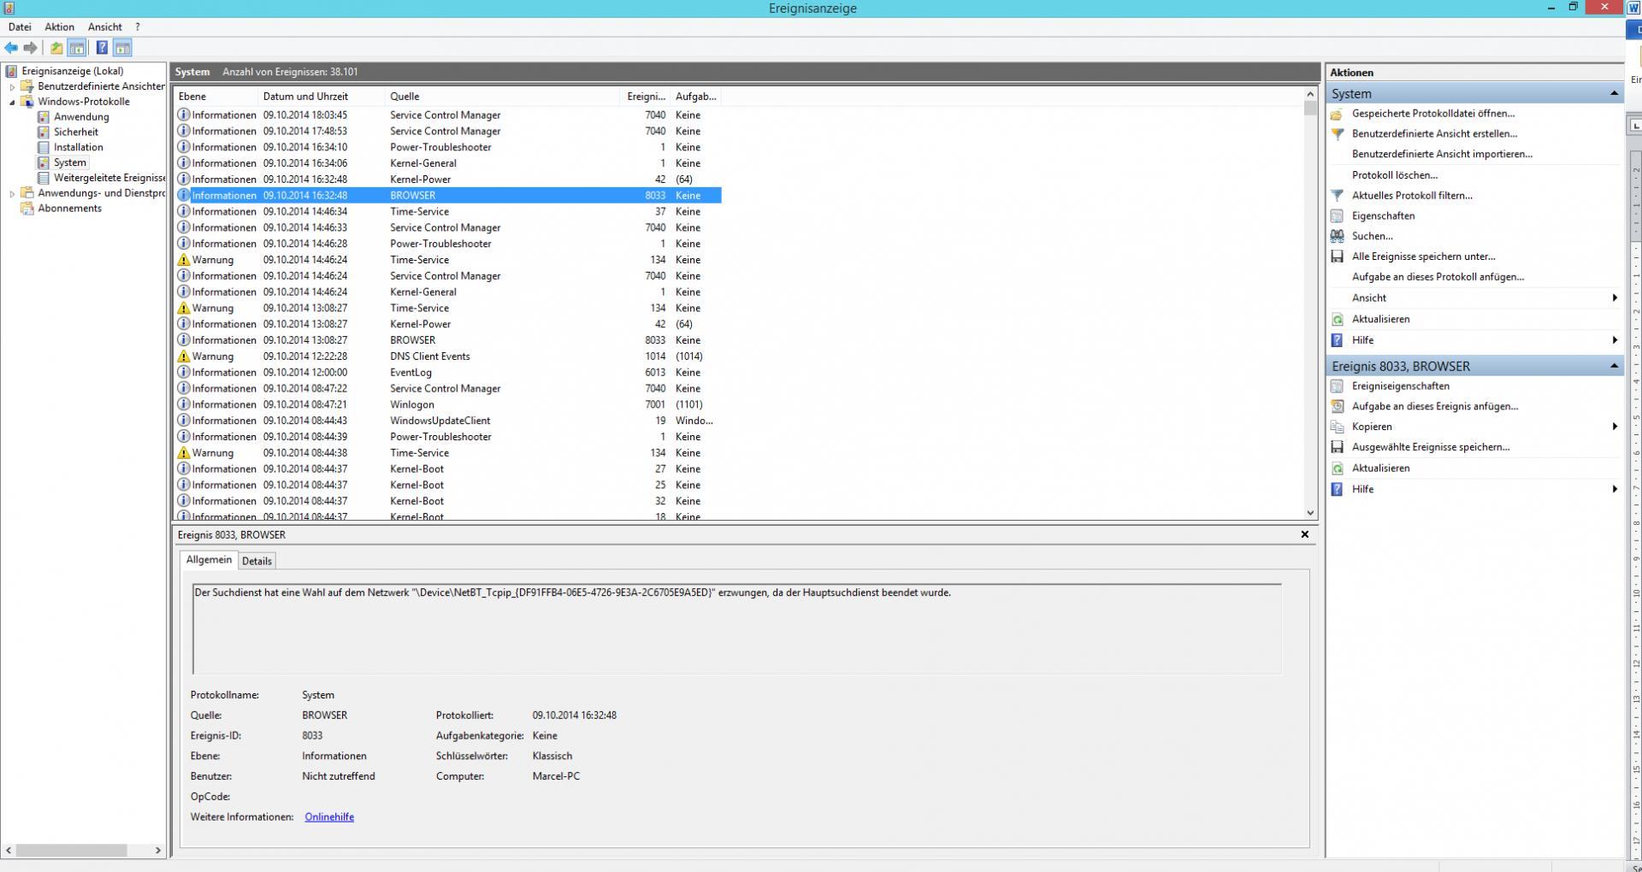1642x872 pixels.
Task: Open the Ansicht menu in menu bar
Action: (x=105, y=27)
